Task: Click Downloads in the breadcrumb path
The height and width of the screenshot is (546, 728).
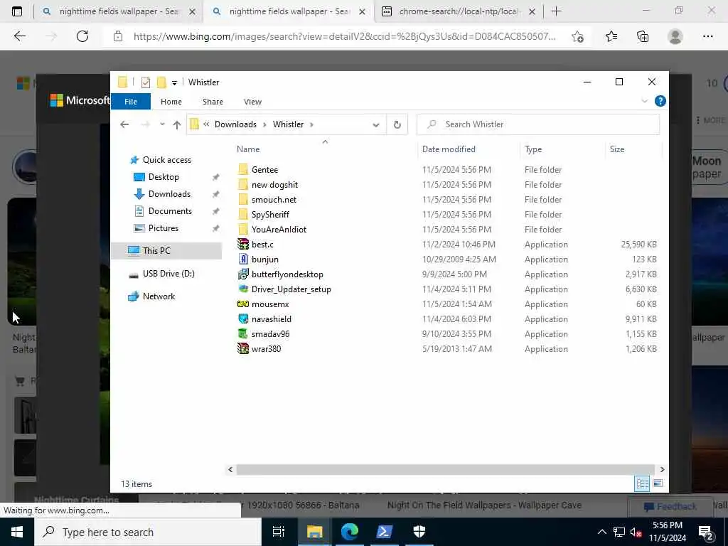Action: [x=235, y=124]
